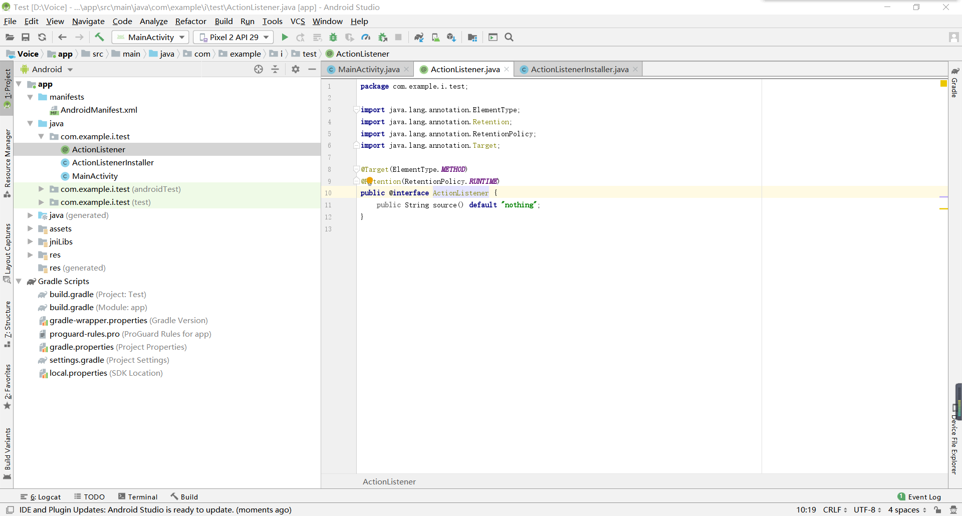Click the Search Everywhere magnifier icon
Screen dimensions: 962x516
coord(509,37)
